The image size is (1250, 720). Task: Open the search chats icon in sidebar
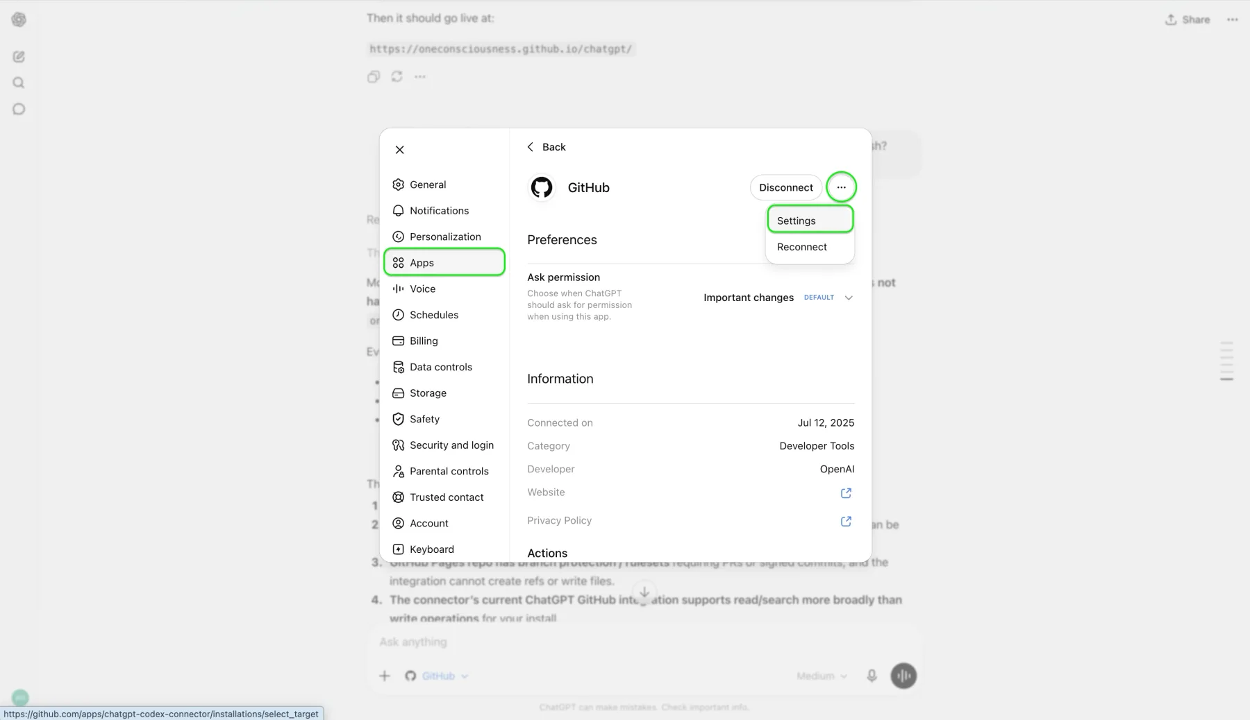pos(19,83)
